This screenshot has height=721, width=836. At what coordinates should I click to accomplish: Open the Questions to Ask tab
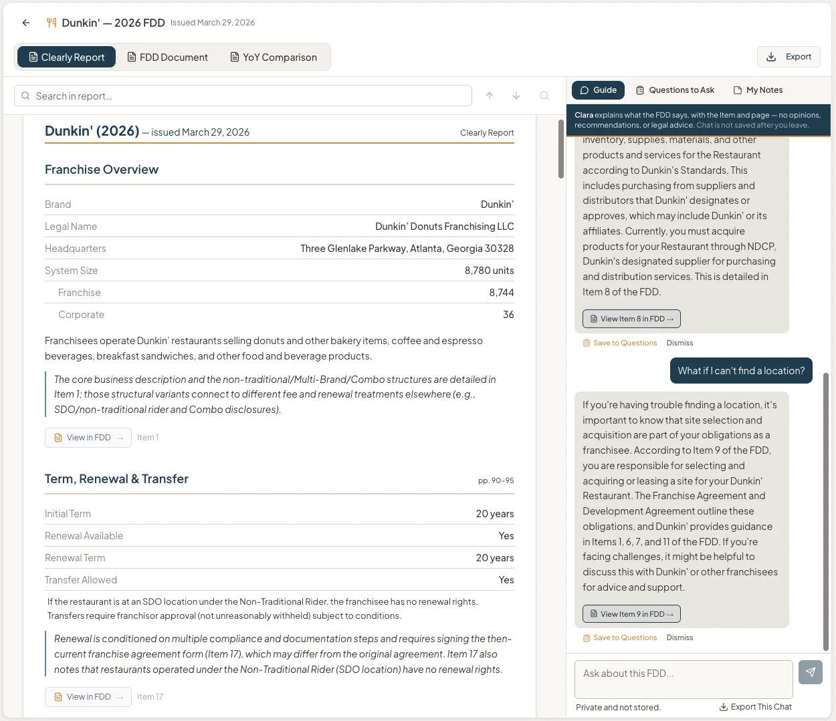click(x=675, y=90)
